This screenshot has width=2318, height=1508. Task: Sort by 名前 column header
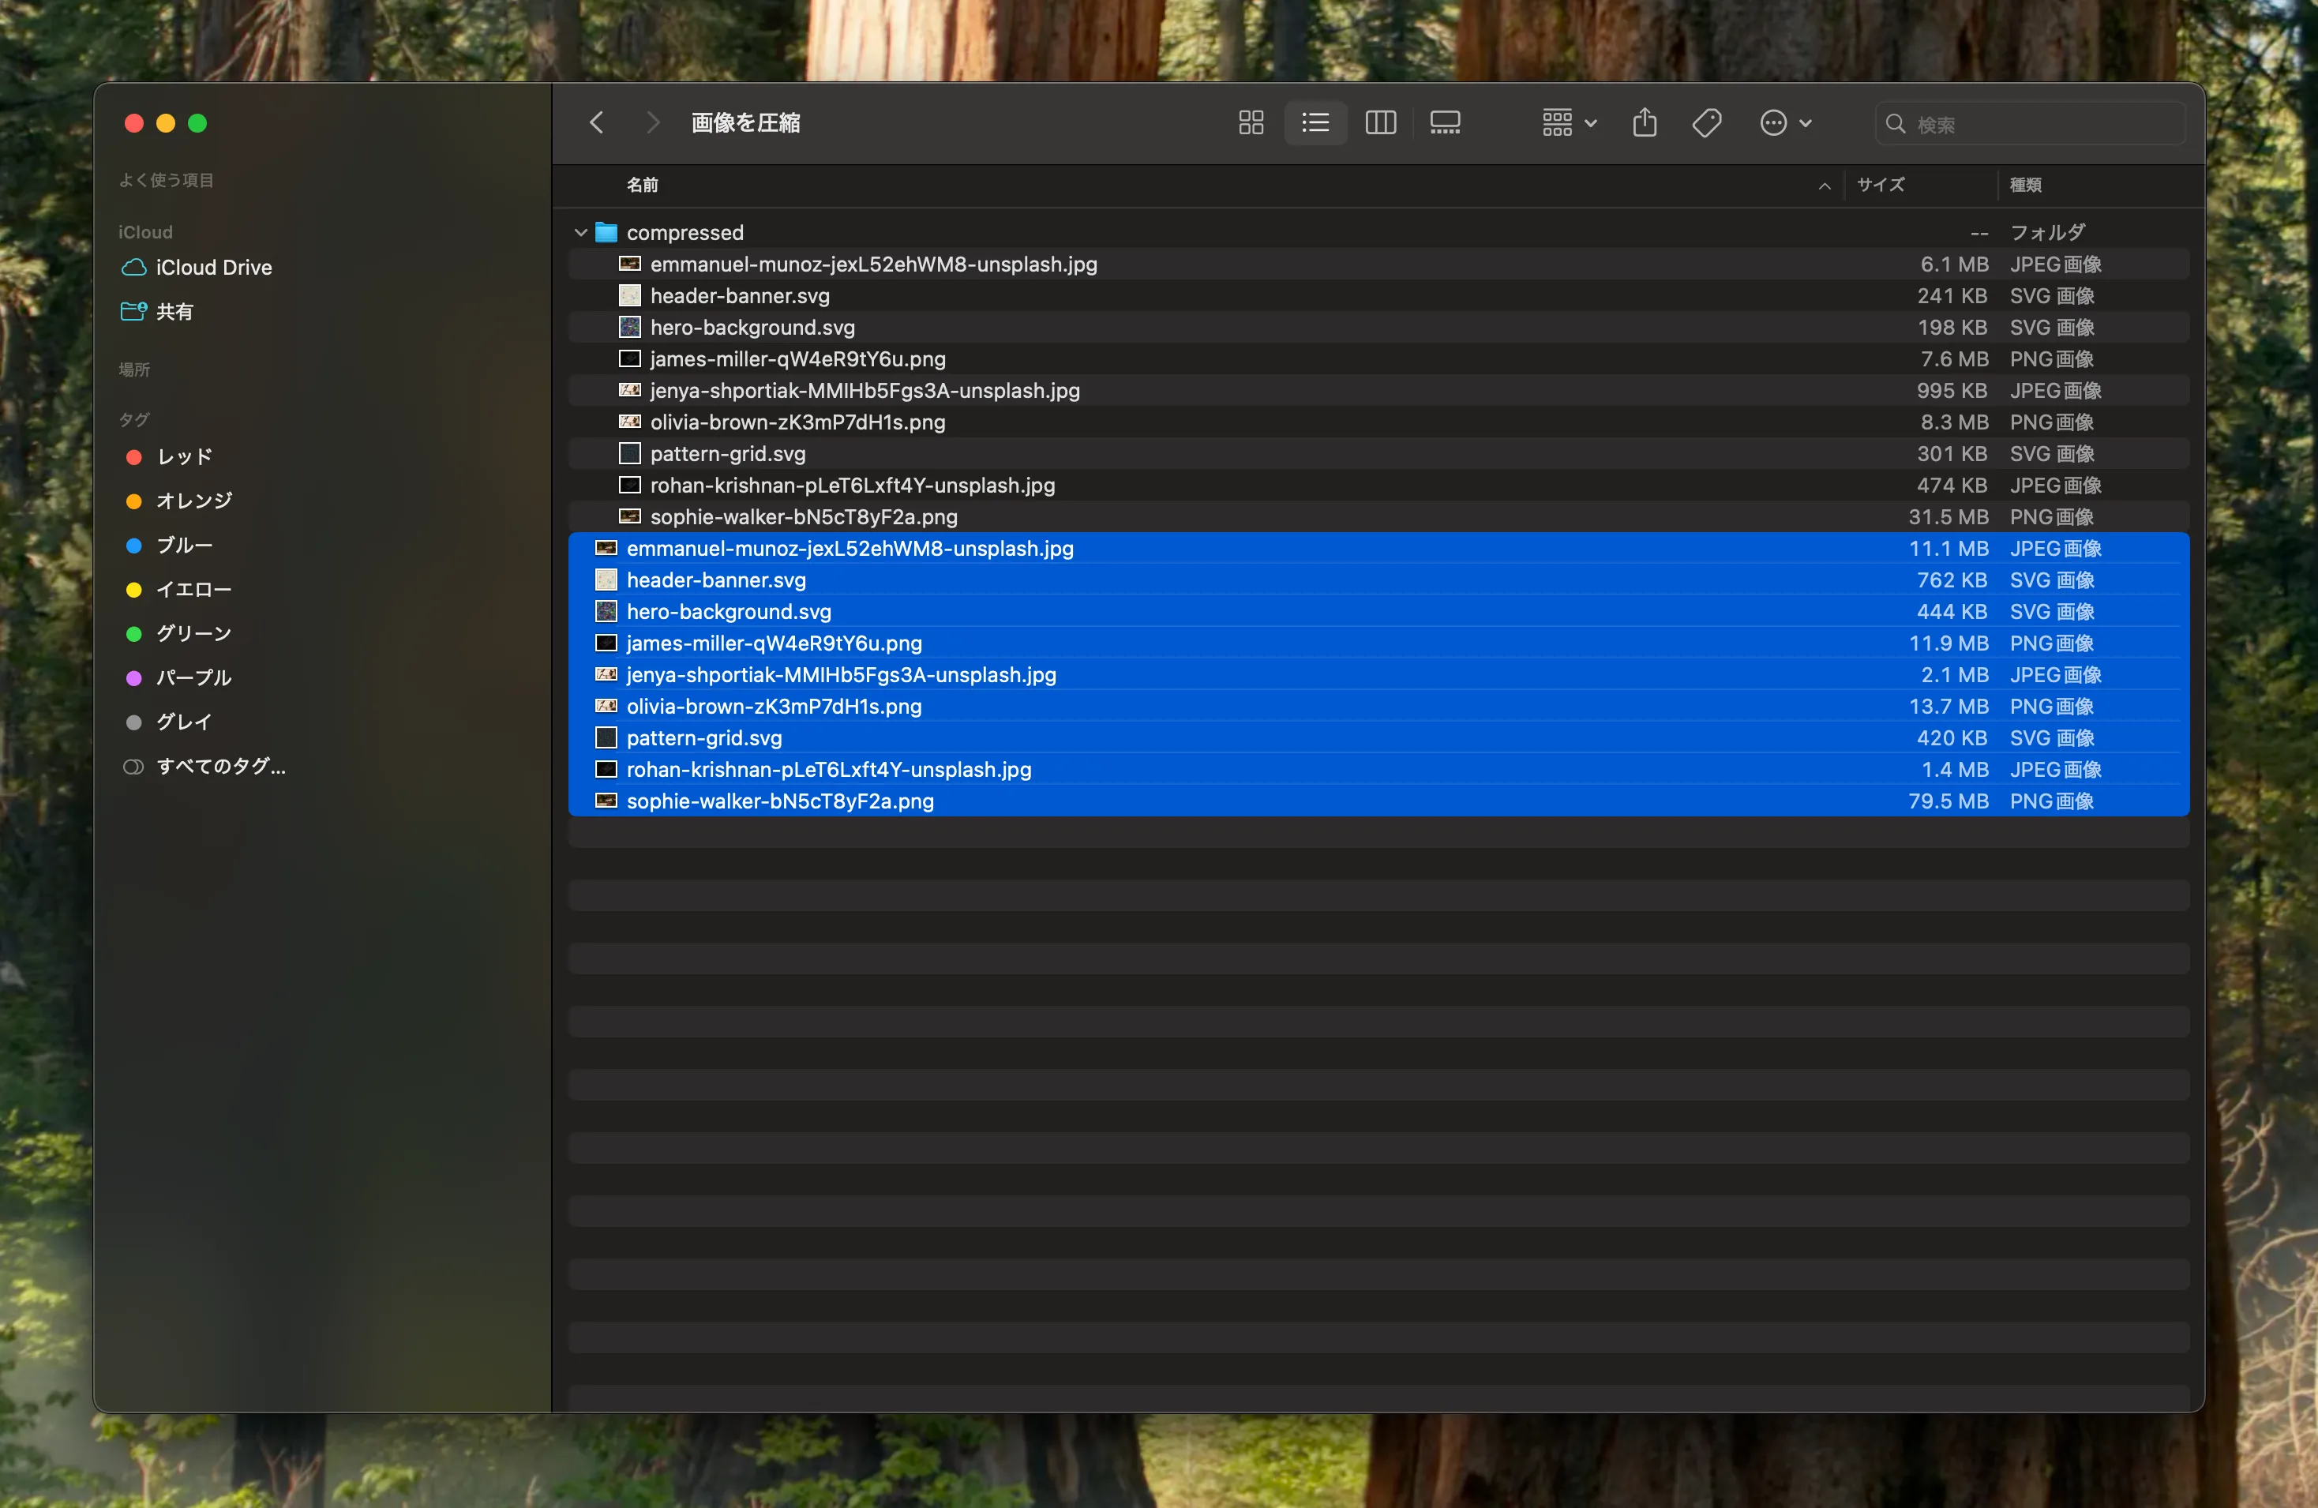pos(642,185)
